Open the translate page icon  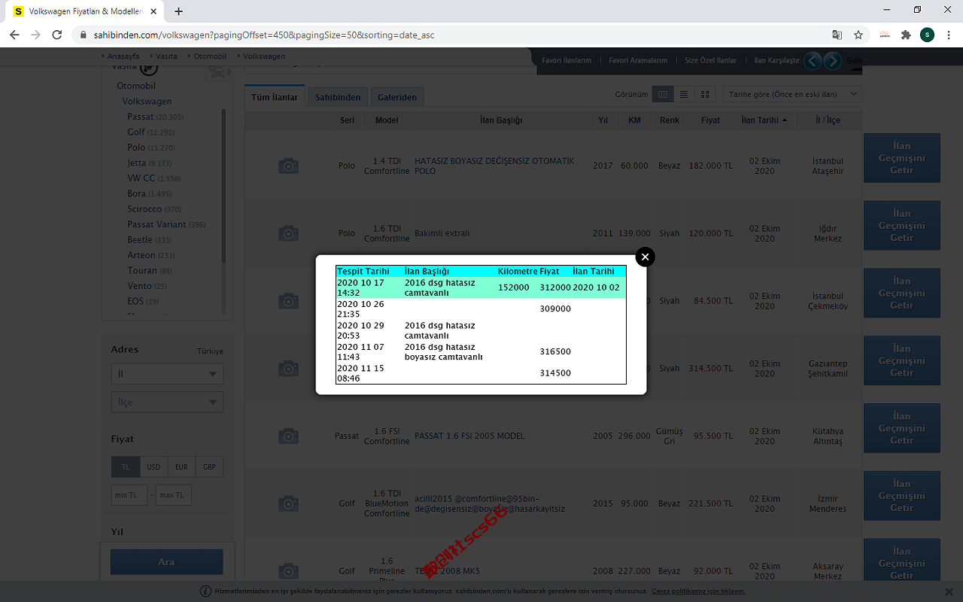[837, 35]
